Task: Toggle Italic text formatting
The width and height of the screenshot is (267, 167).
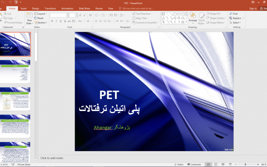Action: [57, 21]
